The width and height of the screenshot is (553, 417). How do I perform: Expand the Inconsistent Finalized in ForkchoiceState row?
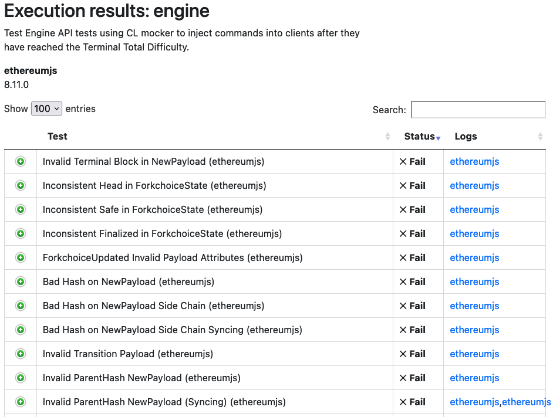21,233
